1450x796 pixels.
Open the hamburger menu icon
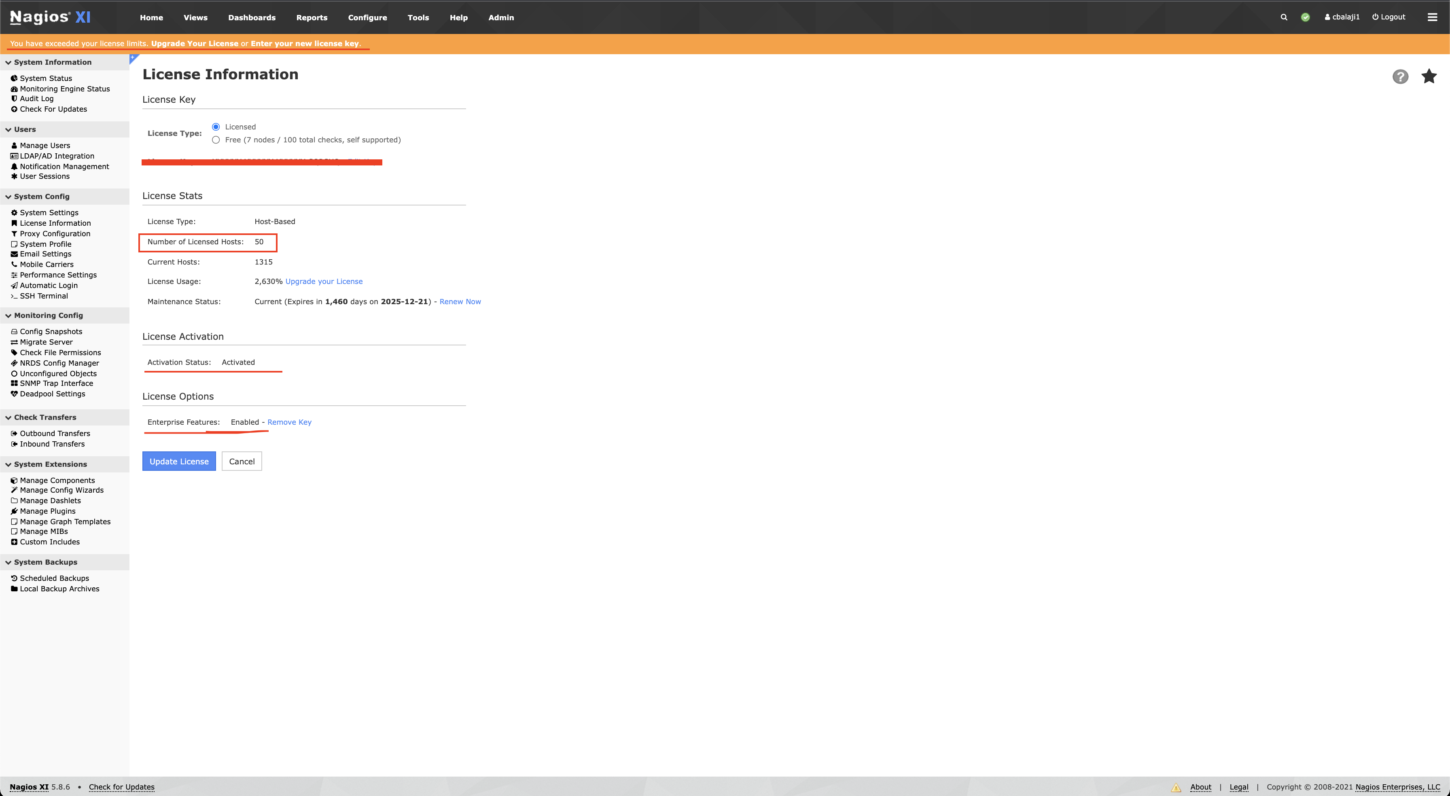(x=1432, y=17)
